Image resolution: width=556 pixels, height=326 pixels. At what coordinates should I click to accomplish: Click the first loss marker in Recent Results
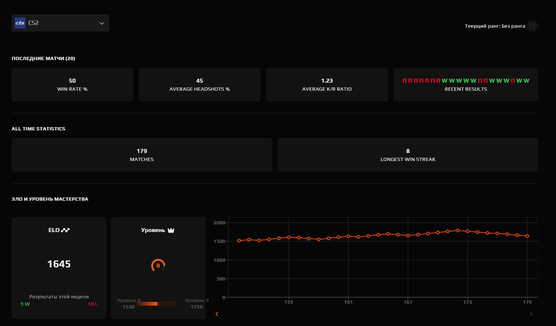point(404,81)
